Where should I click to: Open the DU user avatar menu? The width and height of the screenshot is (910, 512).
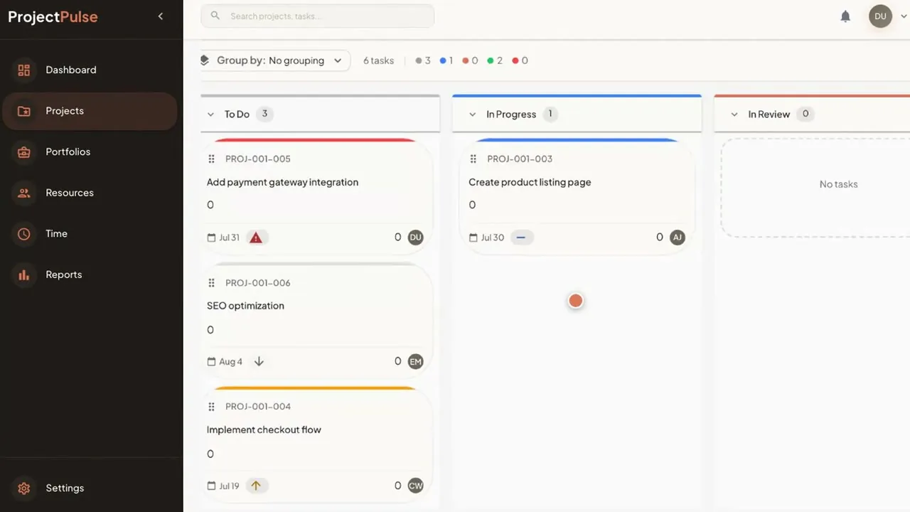(x=881, y=16)
